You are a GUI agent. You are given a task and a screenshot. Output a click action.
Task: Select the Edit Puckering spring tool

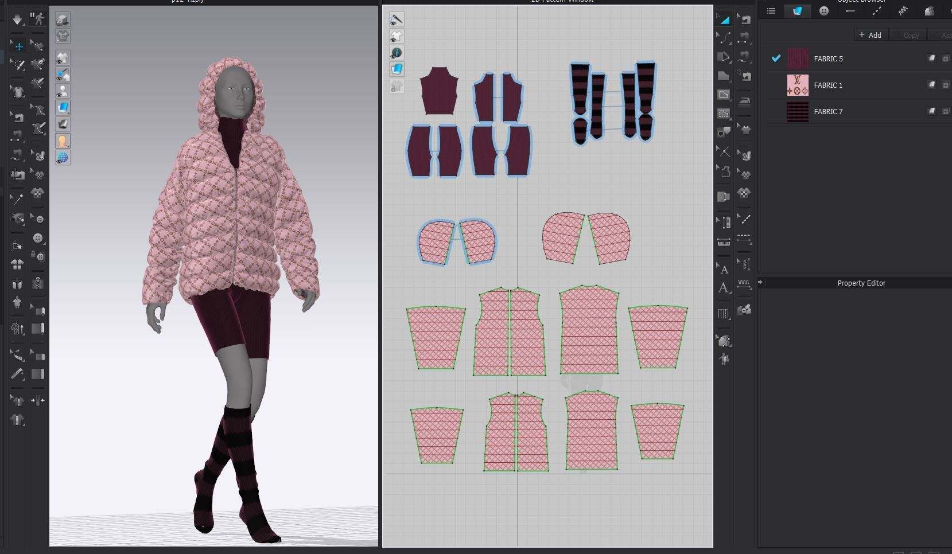[x=744, y=264]
